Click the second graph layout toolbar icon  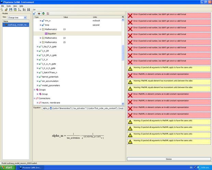(24, 10)
